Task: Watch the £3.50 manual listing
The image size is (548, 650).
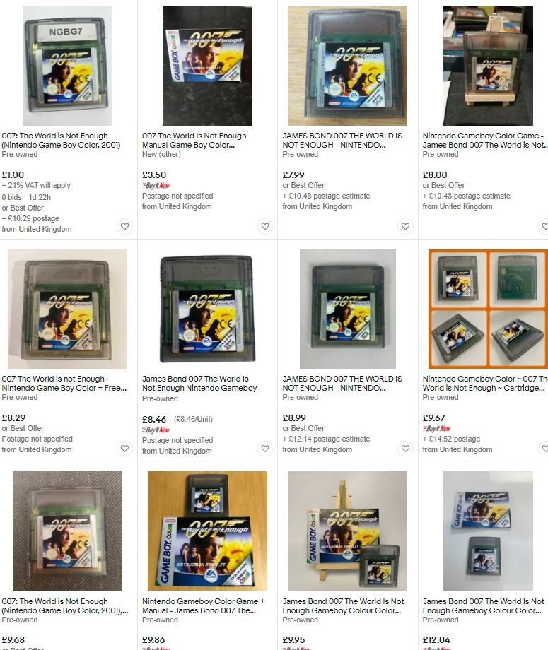Action: pos(264,226)
